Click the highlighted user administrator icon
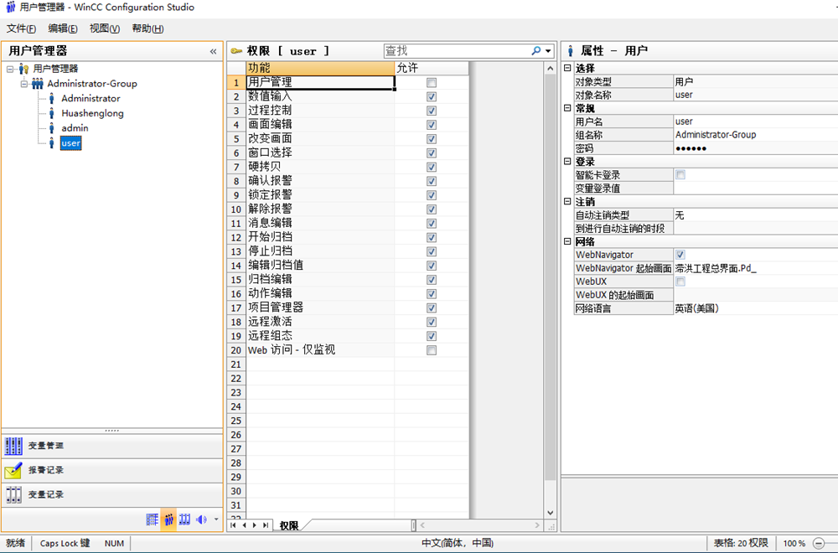Image resolution: width=838 pixels, height=553 pixels. (169, 519)
